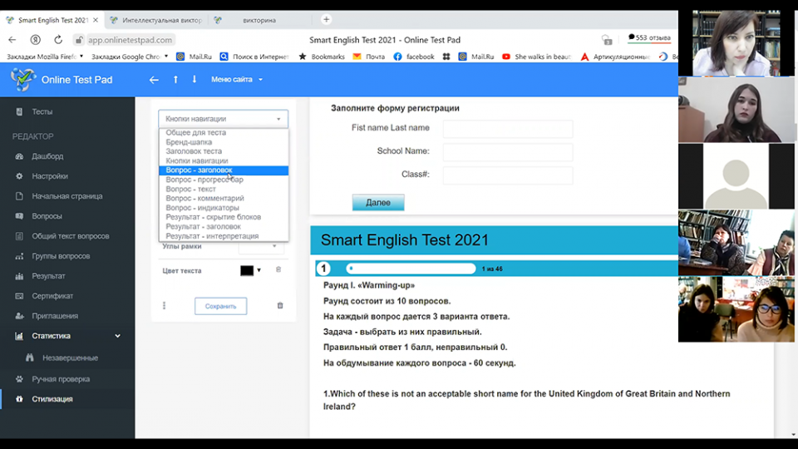Open the Углы рамки dropdown

point(260,246)
